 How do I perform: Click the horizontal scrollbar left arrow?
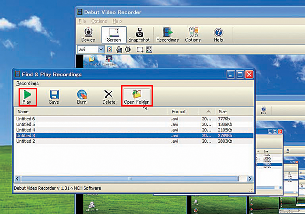click(x=18, y=179)
